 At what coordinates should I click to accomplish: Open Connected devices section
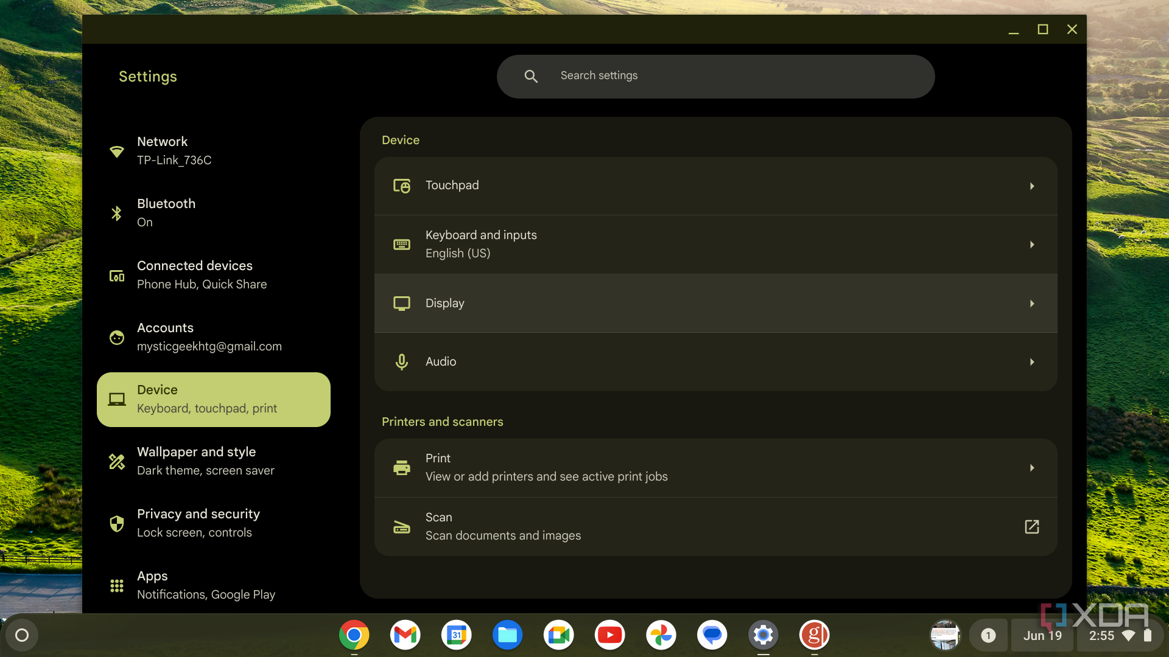click(214, 275)
